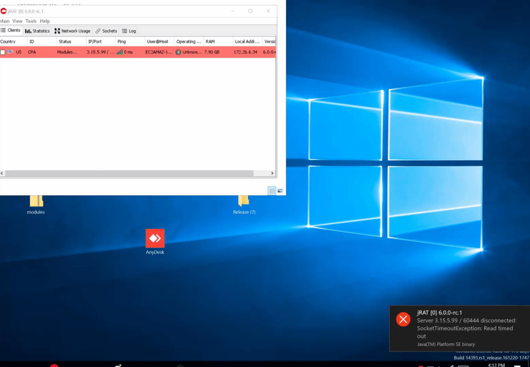The height and width of the screenshot is (367, 530).
Task: Sort by the Status column header
Action: pyautogui.click(x=72, y=41)
